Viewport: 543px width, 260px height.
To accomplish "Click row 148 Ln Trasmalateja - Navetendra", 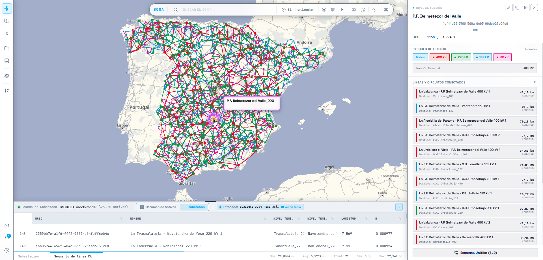I will 210,234.
